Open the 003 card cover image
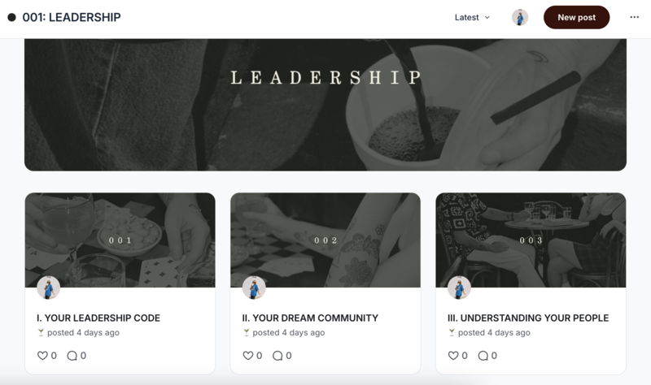 pos(531,240)
